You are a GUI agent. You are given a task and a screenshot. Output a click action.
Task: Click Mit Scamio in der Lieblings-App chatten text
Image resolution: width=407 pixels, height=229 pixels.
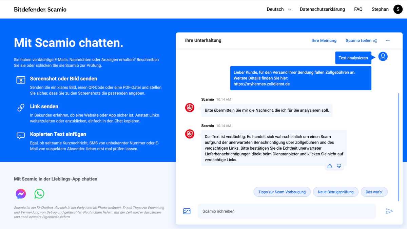pyautogui.click(x=56, y=179)
